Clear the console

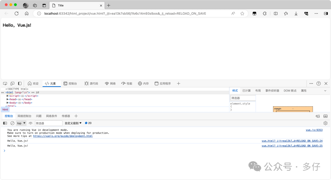pyautogui.click(x=13, y=123)
